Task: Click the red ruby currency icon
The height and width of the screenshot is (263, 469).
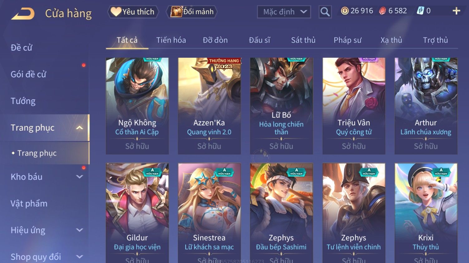Action: pyautogui.click(x=382, y=11)
